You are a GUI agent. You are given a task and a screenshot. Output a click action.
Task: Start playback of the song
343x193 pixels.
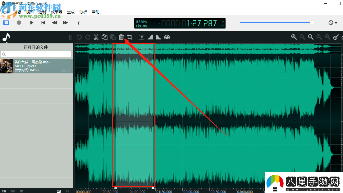pos(31,22)
